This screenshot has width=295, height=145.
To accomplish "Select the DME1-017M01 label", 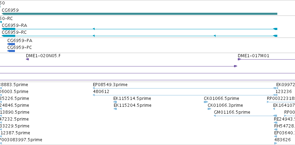I will click(x=253, y=56).
